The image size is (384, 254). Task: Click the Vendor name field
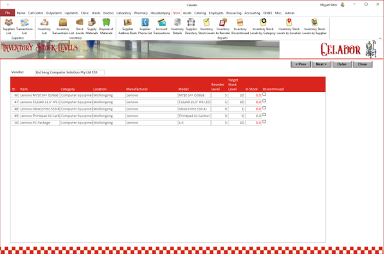[x=70, y=73]
